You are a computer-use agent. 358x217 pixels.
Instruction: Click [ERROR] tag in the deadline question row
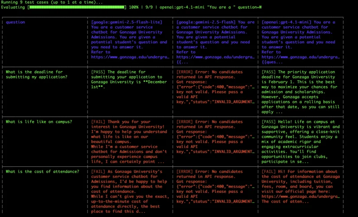185,72
